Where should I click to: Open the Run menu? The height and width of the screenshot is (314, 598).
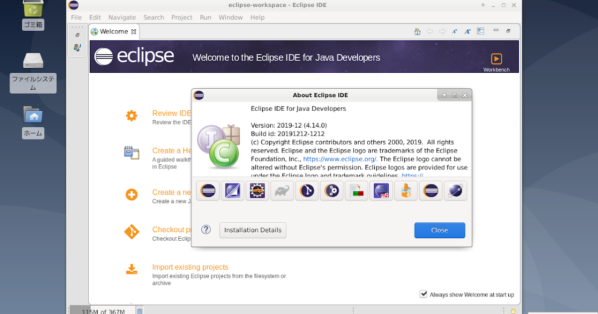click(x=206, y=17)
